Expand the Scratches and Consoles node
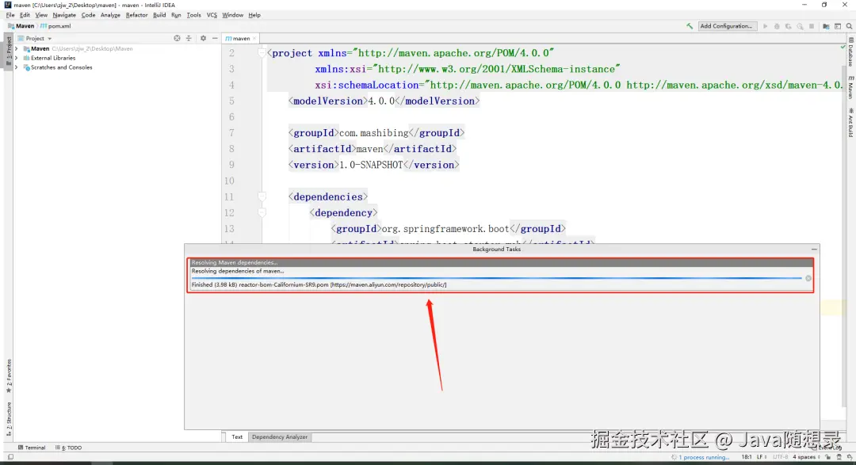The height and width of the screenshot is (465, 856). click(17, 67)
